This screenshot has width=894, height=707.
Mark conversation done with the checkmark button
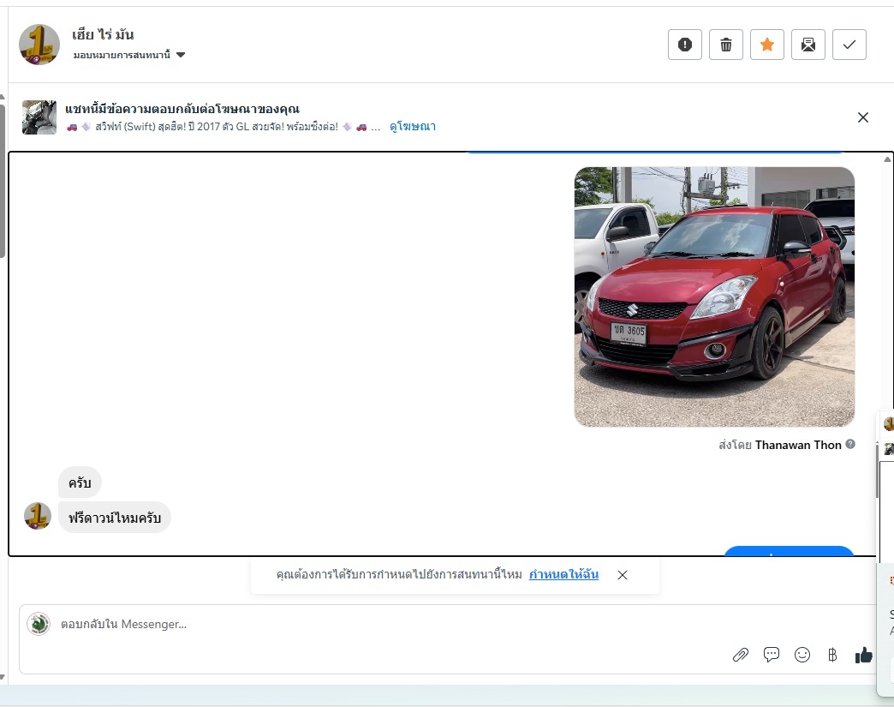coord(849,45)
